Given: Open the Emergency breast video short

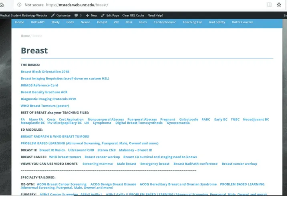Looking at the screenshot, I should coord(155,164).
